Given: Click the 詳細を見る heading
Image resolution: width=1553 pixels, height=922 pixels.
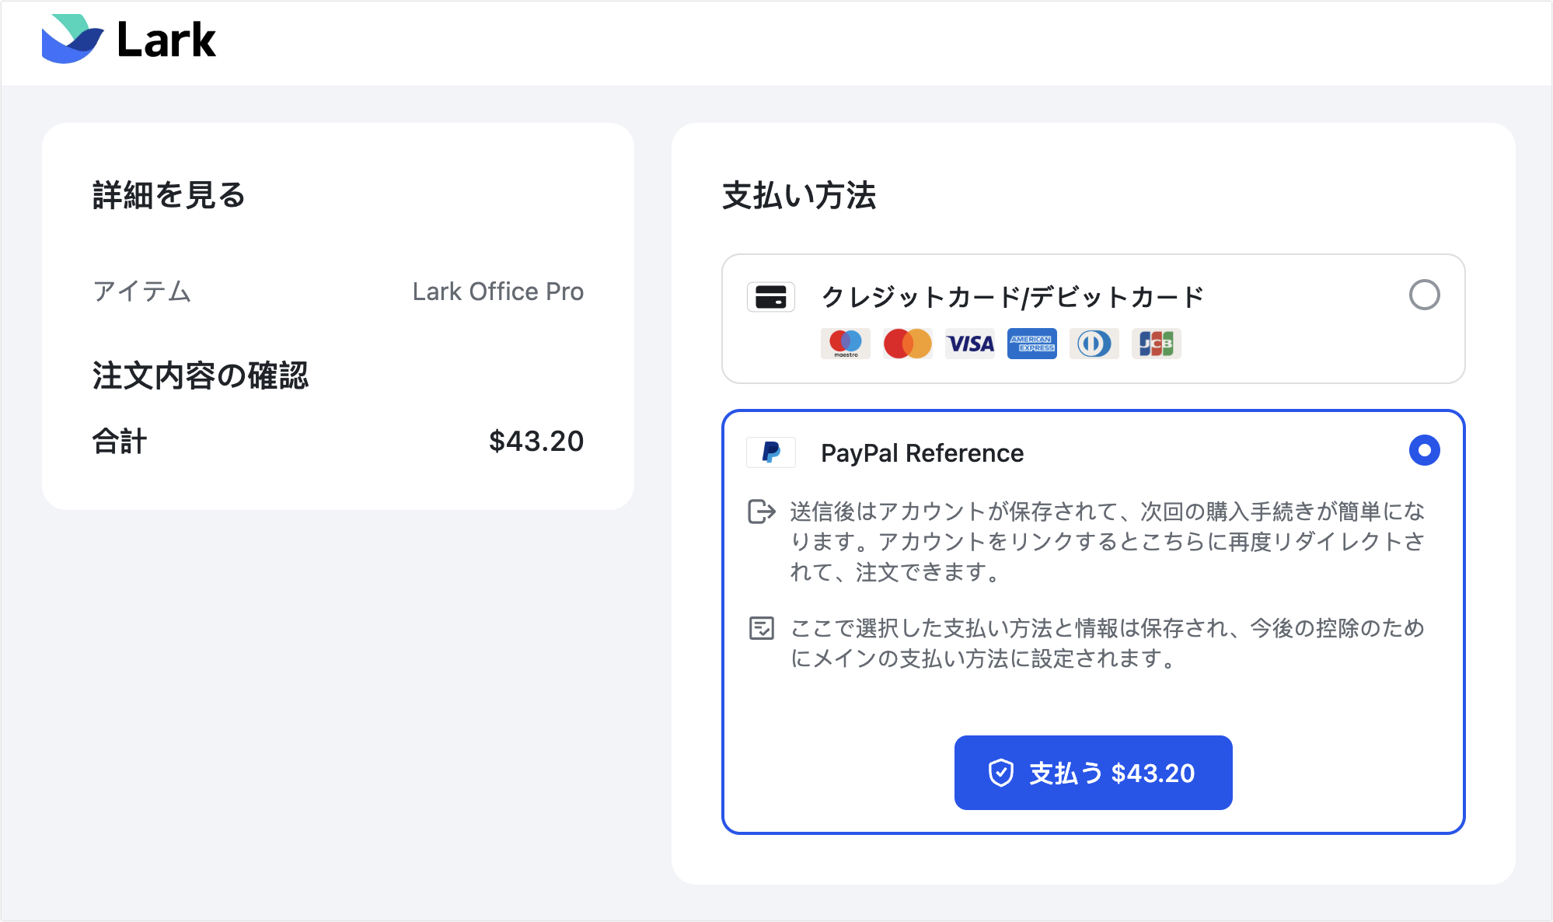Looking at the screenshot, I should click(x=169, y=194).
